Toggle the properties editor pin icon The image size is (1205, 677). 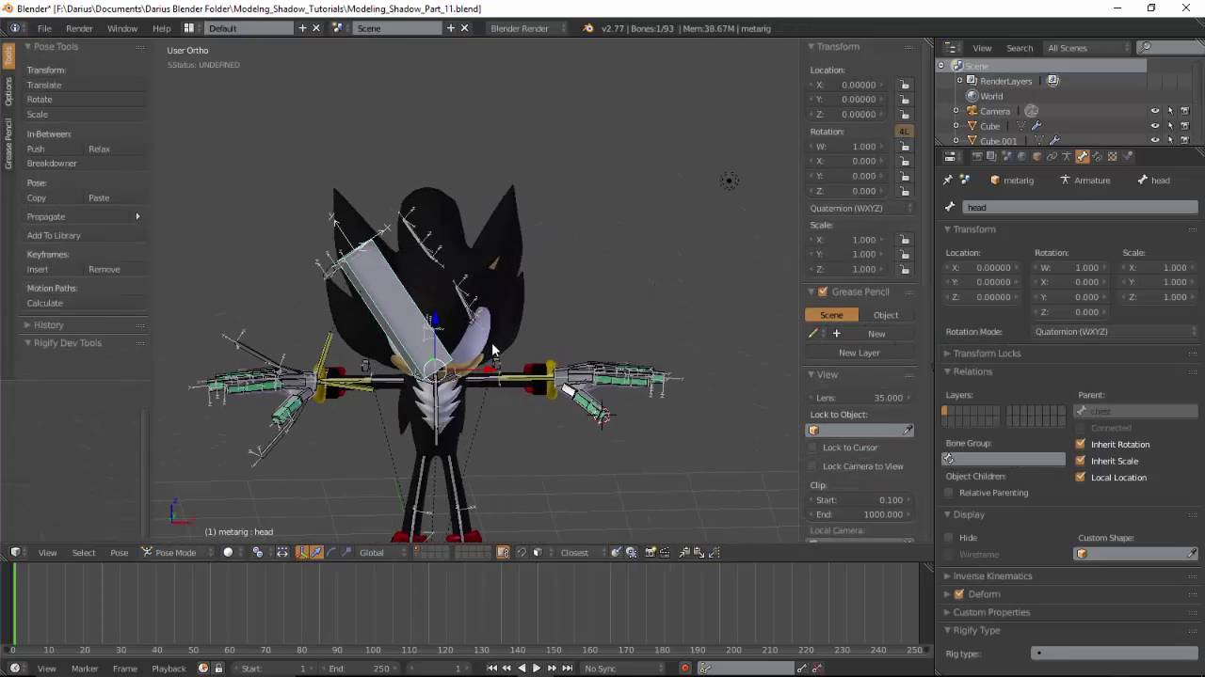pos(948,180)
